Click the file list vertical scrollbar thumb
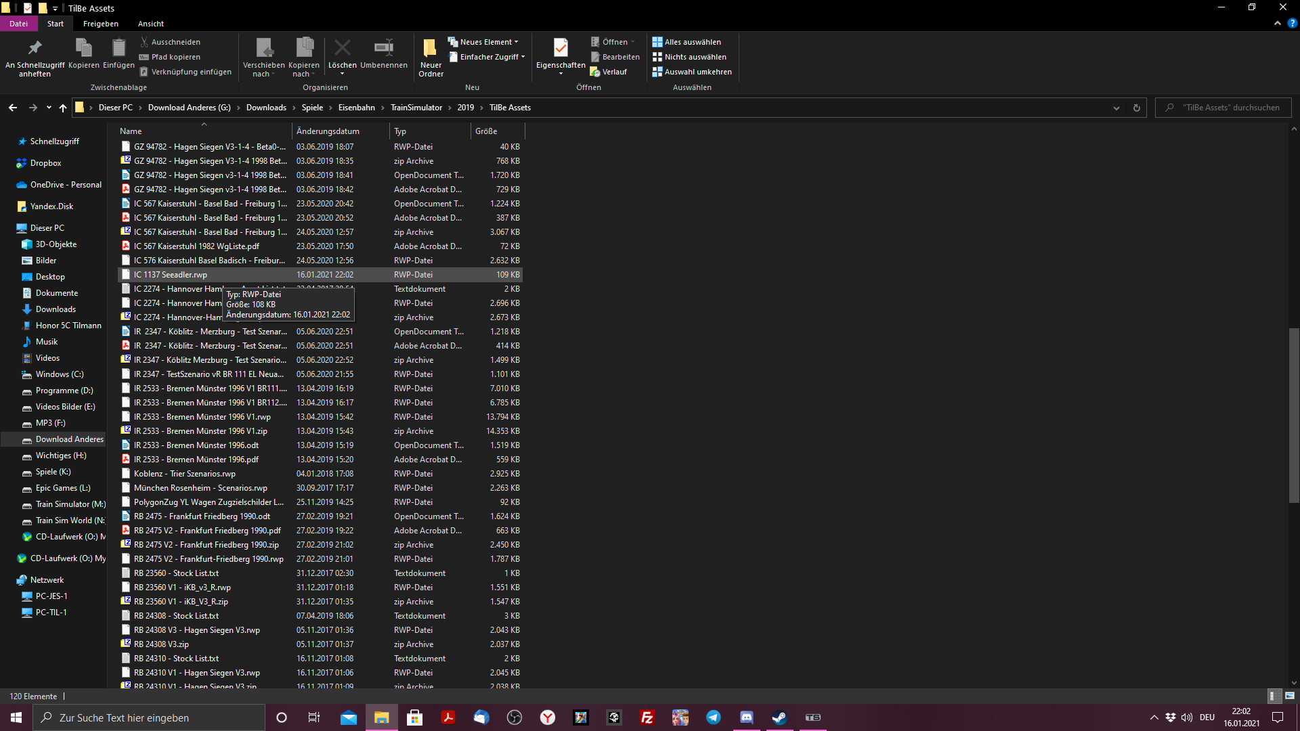The height and width of the screenshot is (731, 1300). (1294, 414)
